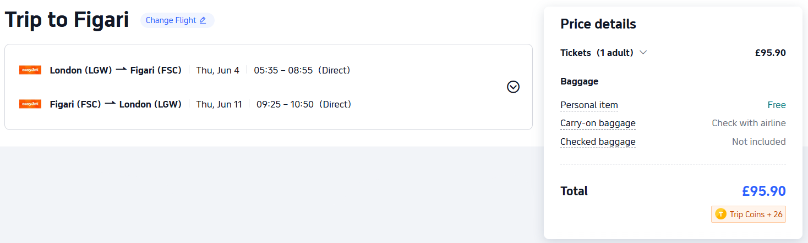Image resolution: width=808 pixels, height=243 pixels.
Task: Click the easyJet logo on the return flight
Action: [x=30, y=104]
